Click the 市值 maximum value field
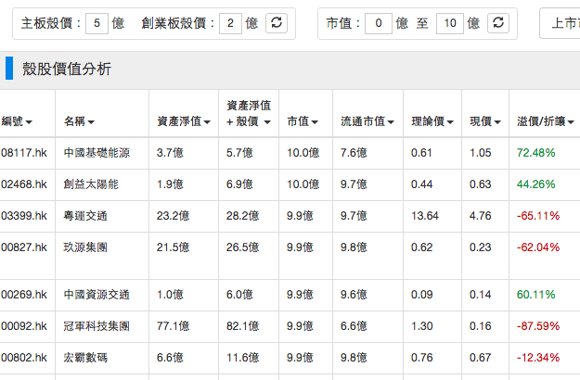 [x=449, y=23]
